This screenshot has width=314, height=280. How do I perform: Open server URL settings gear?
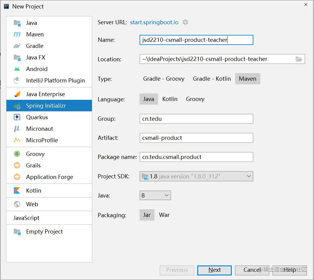coord(185,22)
